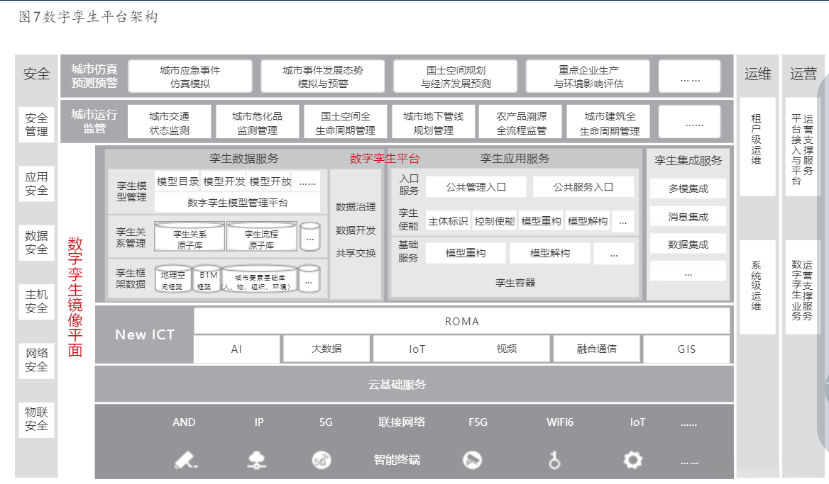Click 城市建筑全生命周期管理 box
The height and width of the screenshot is (484, 829).
610,122
